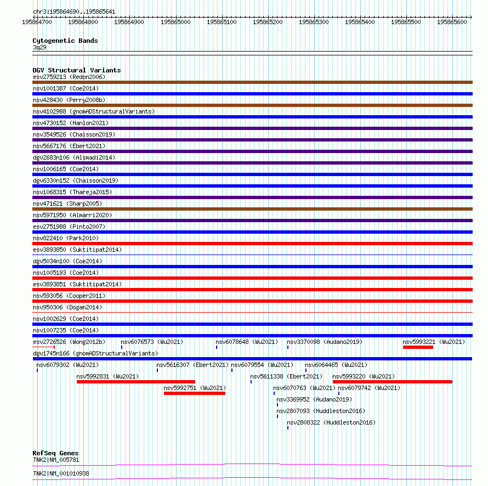Click the 3q29 band label
488x486 pixels.
pyautogui.click(x=39, y=47)
